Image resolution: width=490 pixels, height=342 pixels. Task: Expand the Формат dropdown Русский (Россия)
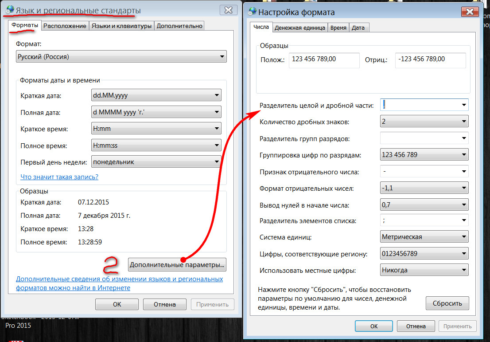[x=121, y=57]
